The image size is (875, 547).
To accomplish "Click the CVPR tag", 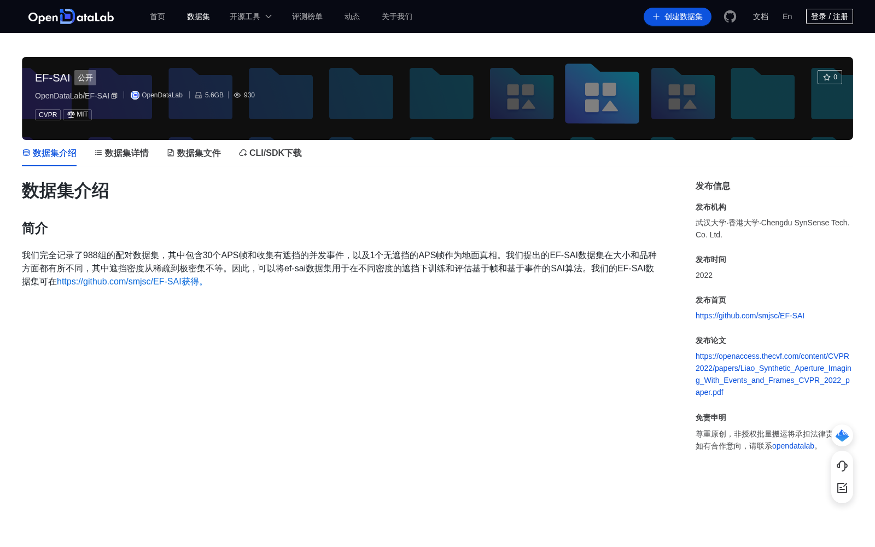I will point(48,115).
